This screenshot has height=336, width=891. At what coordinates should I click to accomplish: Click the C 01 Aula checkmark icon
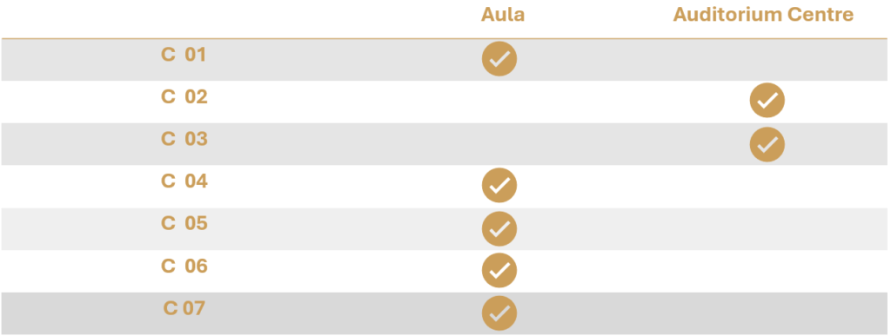point(499,59)
